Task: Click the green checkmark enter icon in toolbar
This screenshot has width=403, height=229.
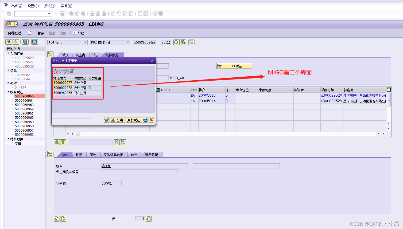Action: point(9,14)
